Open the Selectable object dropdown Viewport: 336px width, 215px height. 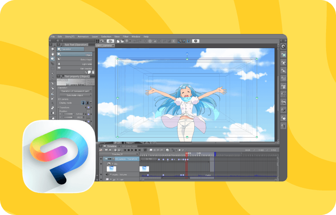tap(76, 95)
